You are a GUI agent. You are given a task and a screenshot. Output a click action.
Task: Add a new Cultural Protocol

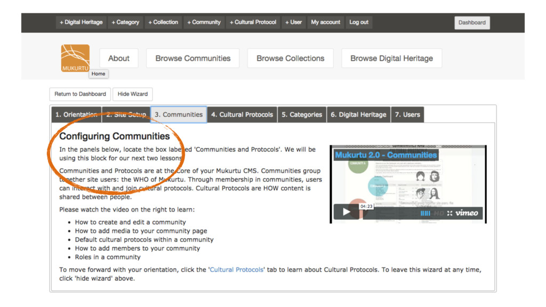(253, 22)
